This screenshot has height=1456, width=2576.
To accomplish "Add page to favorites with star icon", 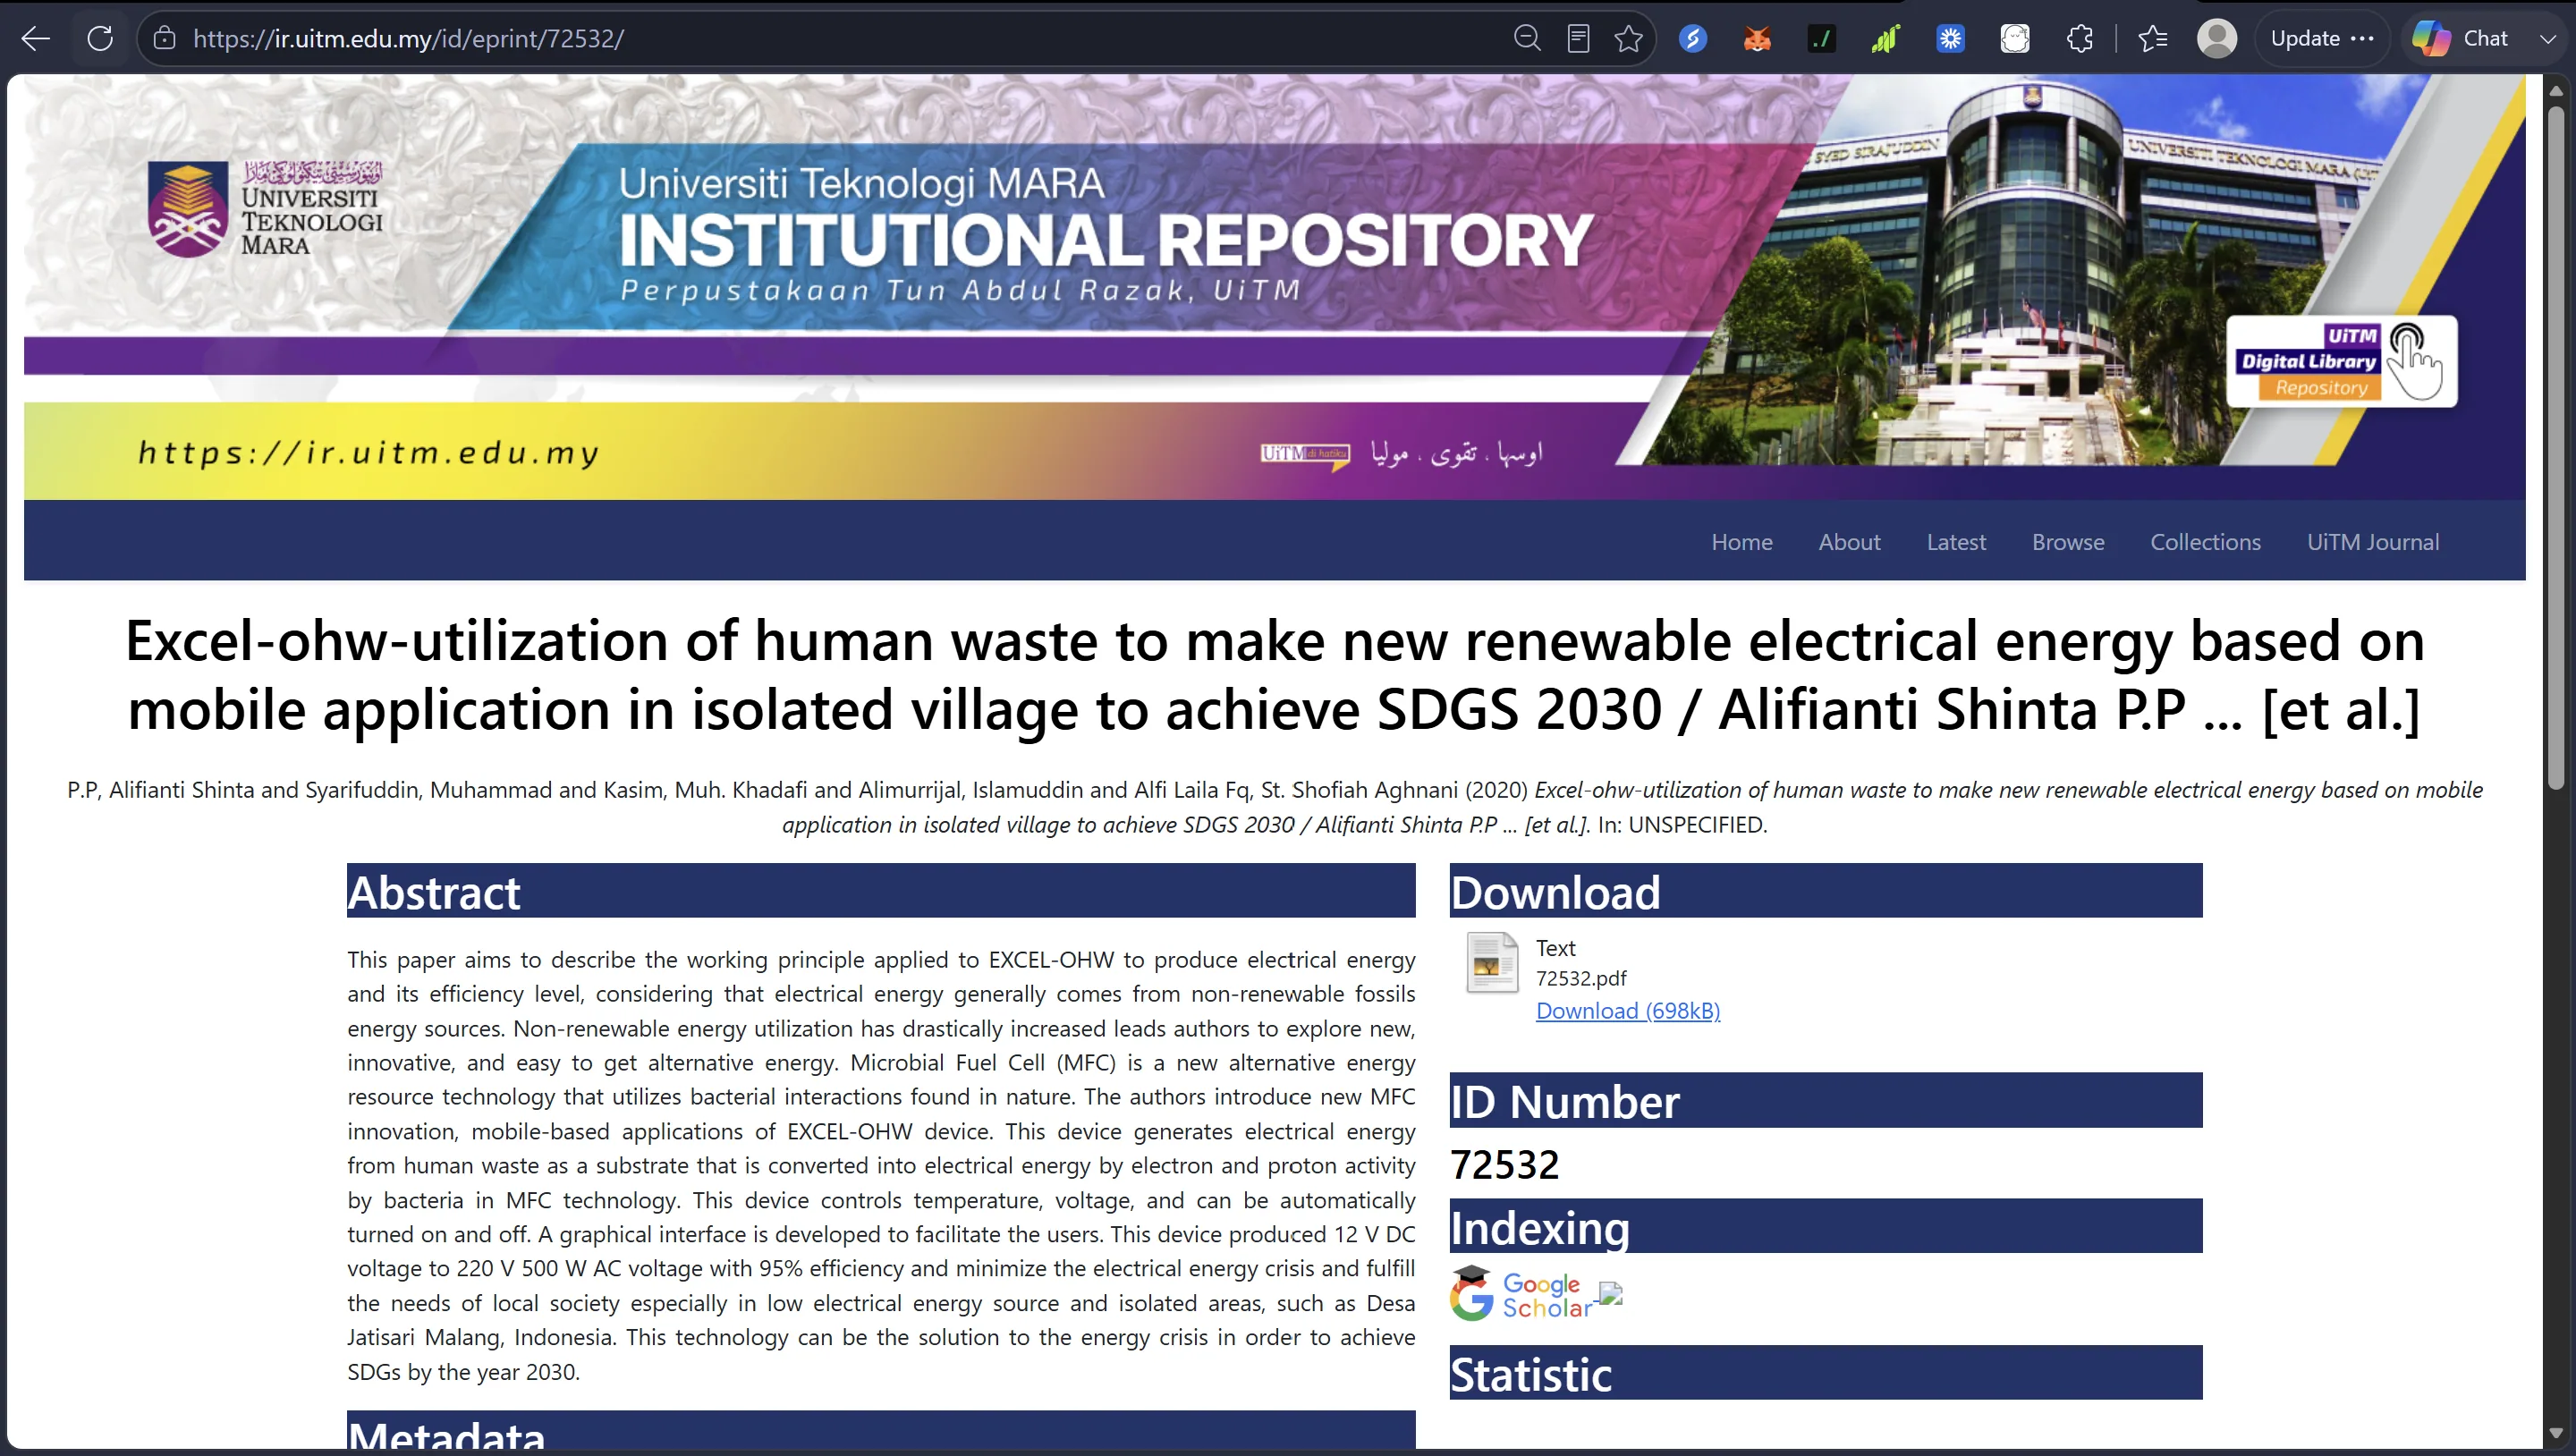I will coord(1628,39).
